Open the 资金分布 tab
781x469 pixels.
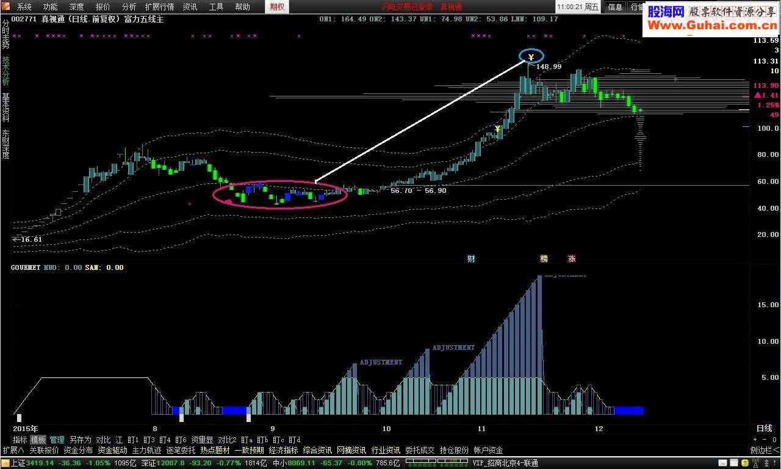[x=78, y=450]
